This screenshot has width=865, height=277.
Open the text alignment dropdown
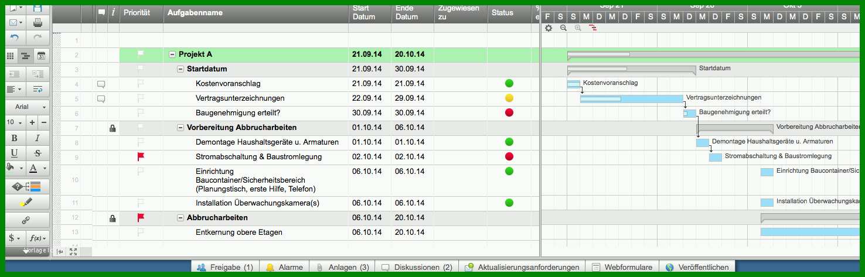click(15, 89)
